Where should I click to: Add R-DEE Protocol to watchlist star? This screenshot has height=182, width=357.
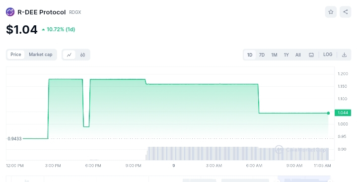pyautogui.click(x=331, y=12)
